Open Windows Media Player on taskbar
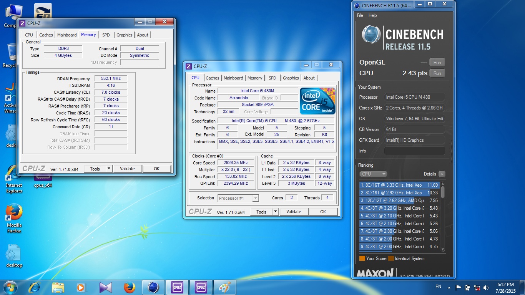The image size is (525, 295). 81,287
